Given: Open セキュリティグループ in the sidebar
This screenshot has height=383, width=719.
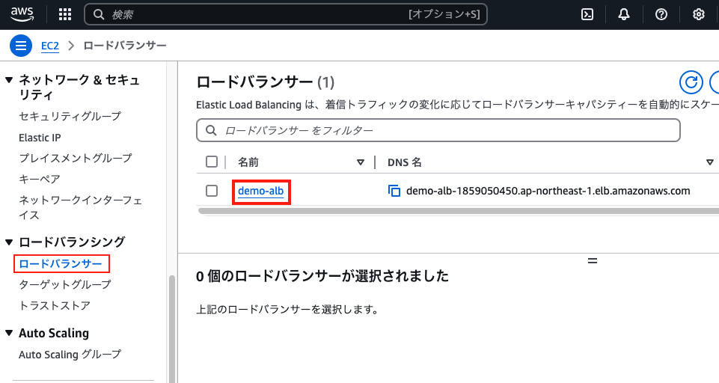Looking at the screenshot, I should point(70,116).
